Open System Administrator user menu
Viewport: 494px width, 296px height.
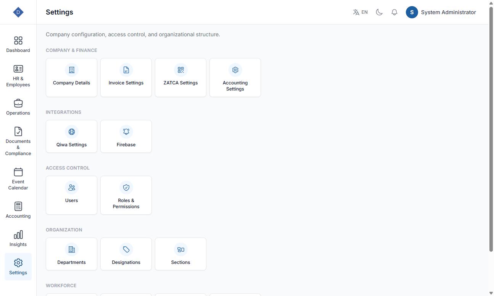(x=441, y=12)
